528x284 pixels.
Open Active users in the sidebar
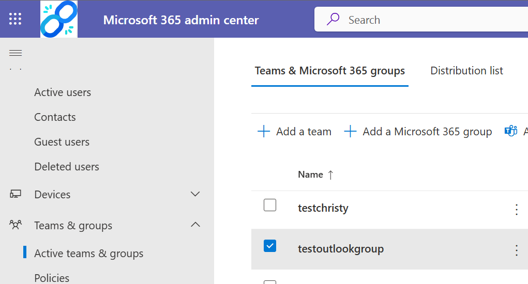63,92
